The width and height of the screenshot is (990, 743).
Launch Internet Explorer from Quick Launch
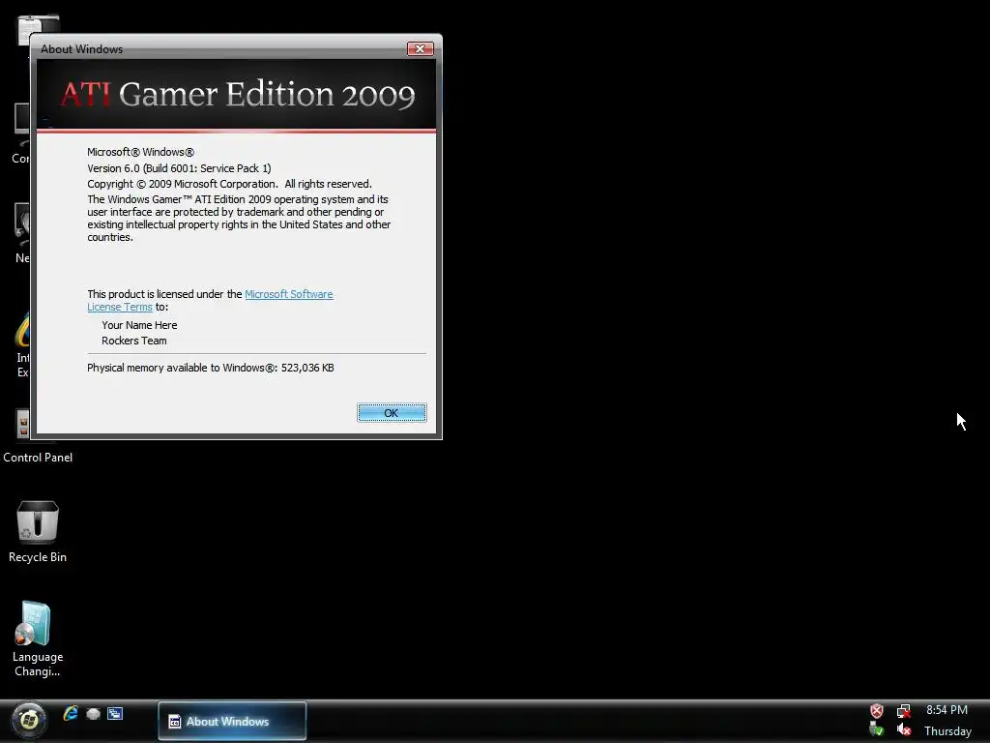pyautogui.click(x=70, y=713)
